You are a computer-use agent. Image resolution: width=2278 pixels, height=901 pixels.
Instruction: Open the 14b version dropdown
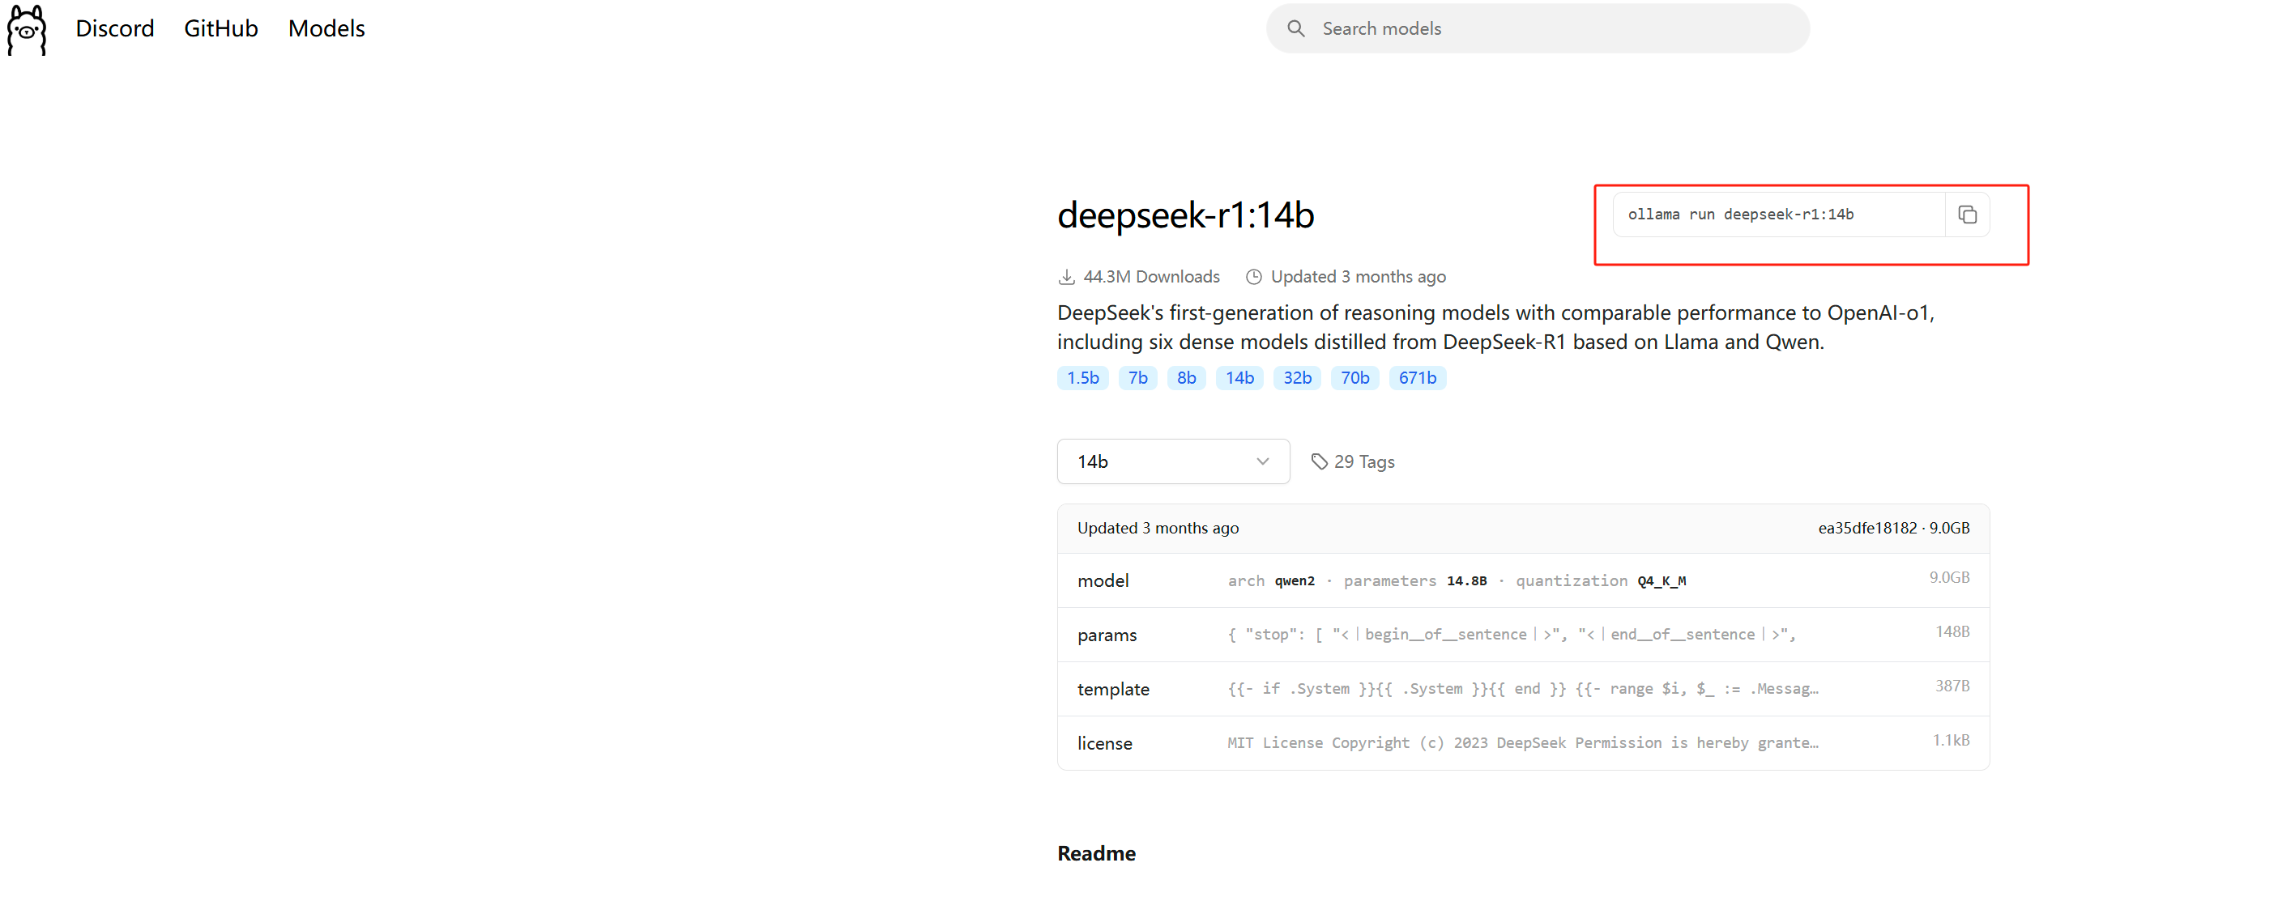(x=1171, y=461)
